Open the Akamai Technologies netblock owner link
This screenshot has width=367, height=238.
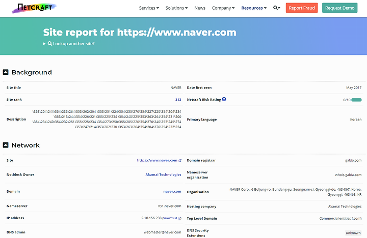pyautogui.click(x=164, y=174)
